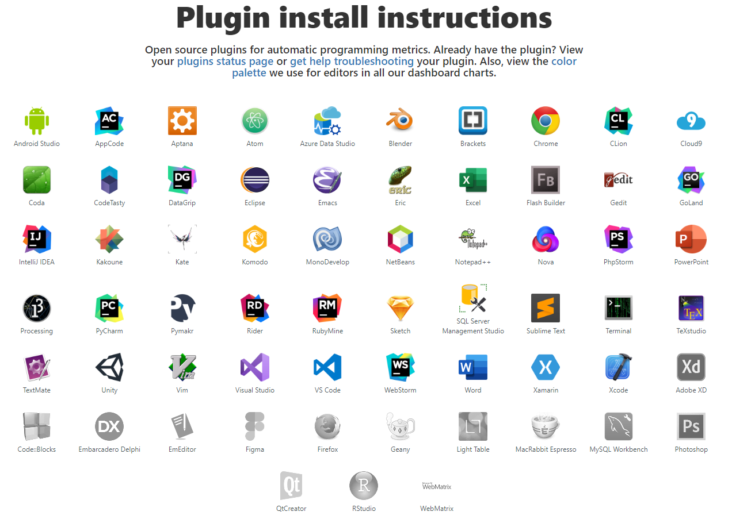Select the Brackets icon
This screenshot has height=527, width=732.
coord(473,121)
